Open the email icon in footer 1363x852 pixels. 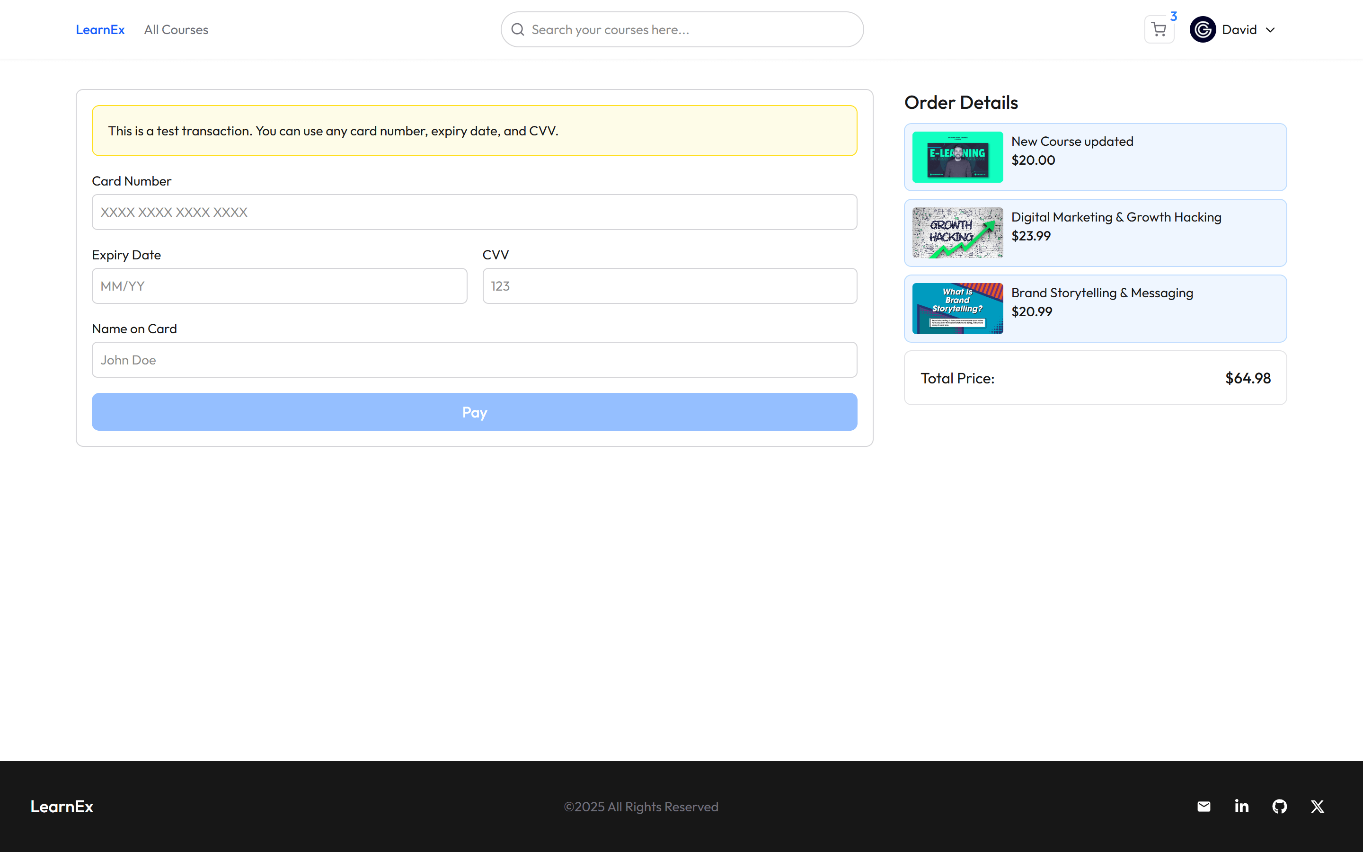point(1204,807)
